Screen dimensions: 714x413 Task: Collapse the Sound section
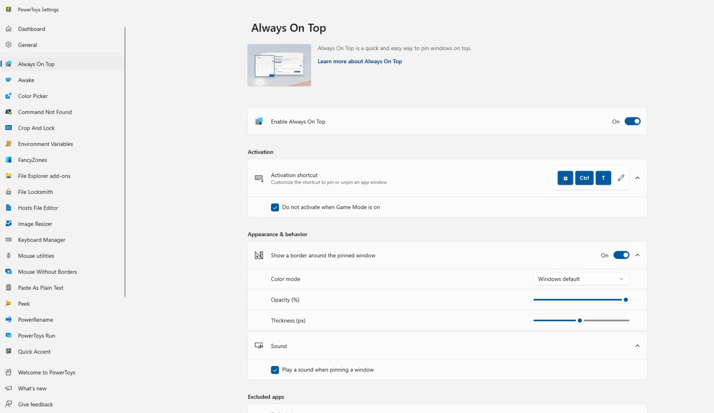637,346
